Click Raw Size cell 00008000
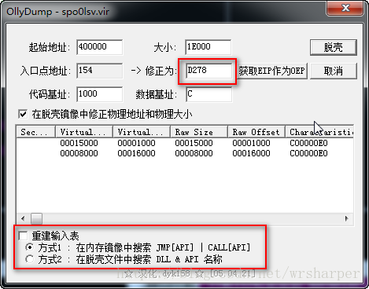The height and width of the screenshot is (289, 369). click(x=194, y=153)
